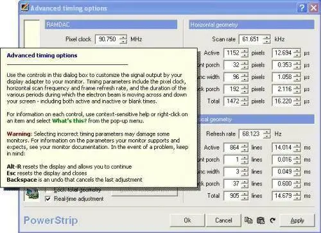
Task: Click spinner beside the 14.679 ms value
Action: [x=297, y=196]
